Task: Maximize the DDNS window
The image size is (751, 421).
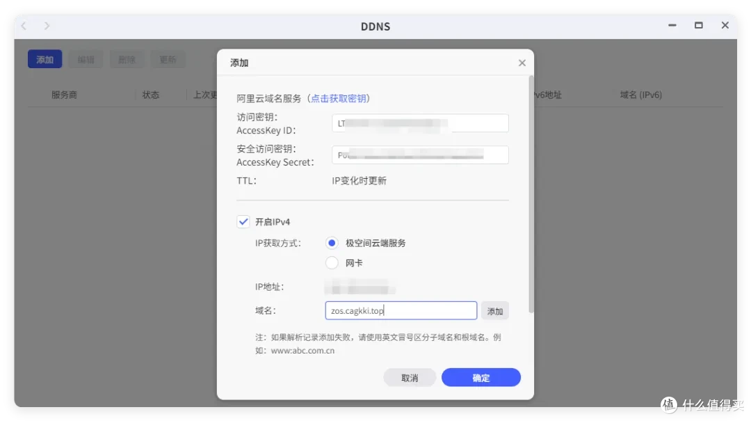Action: 698,26
